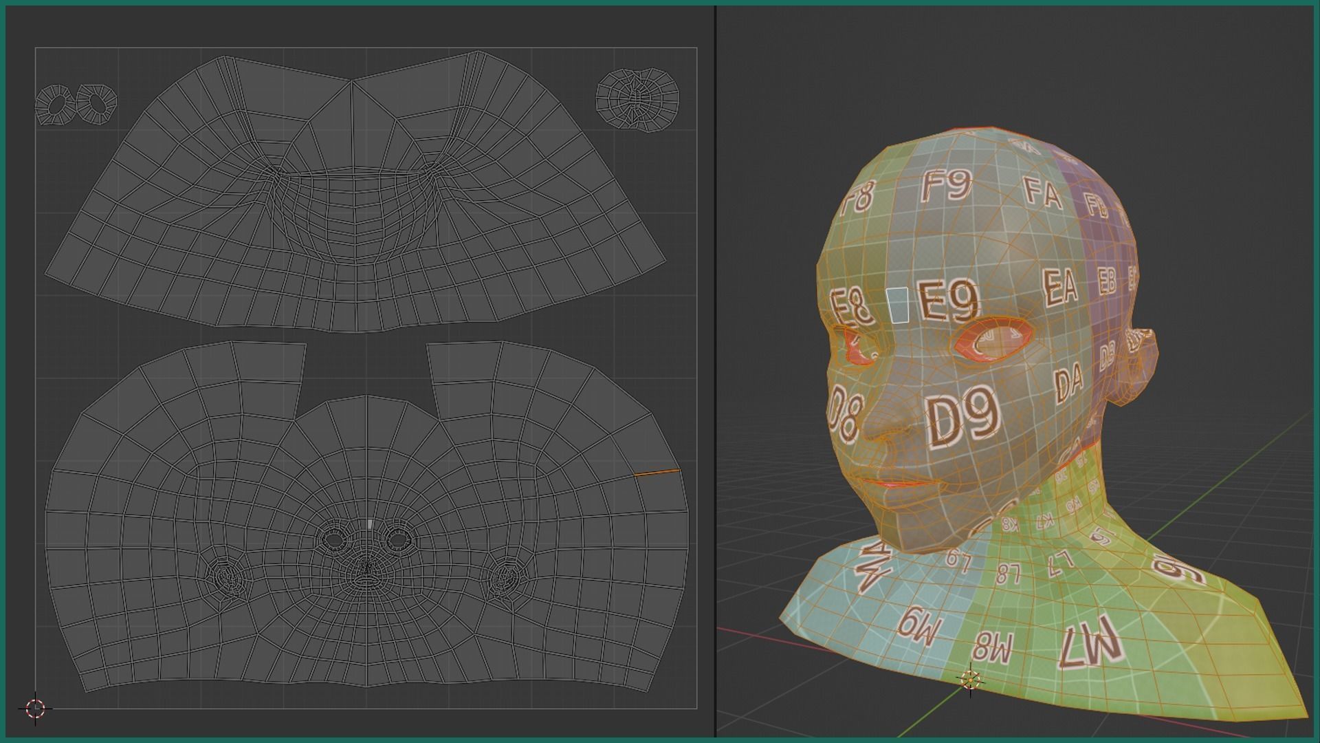This screenshot has width=1320, height=743.
Task: Click the right eye hole in the face UV island
Action: point(397,540)
